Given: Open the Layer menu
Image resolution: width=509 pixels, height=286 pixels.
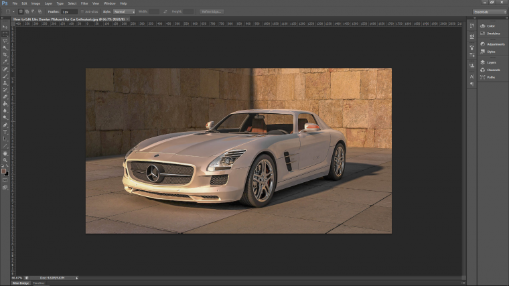Looking at the screenshot, I should [x=48, y=3].
